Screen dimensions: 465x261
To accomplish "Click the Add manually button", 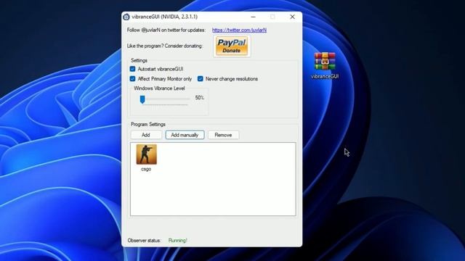I will pos(185,135).
